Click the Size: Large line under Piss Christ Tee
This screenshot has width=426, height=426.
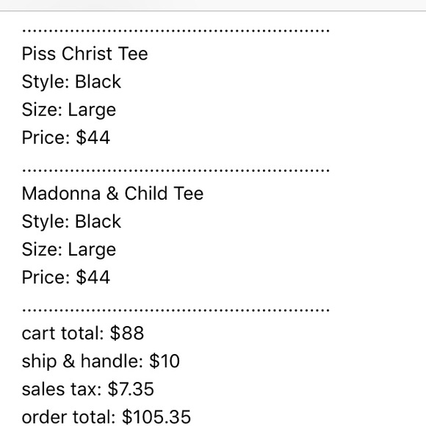coord(69,109)
